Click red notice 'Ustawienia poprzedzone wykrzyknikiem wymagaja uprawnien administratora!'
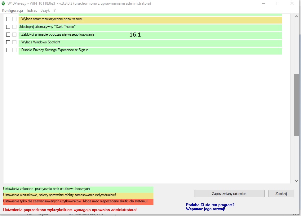Screen dimensions: 301x216 tap(70, 210)
